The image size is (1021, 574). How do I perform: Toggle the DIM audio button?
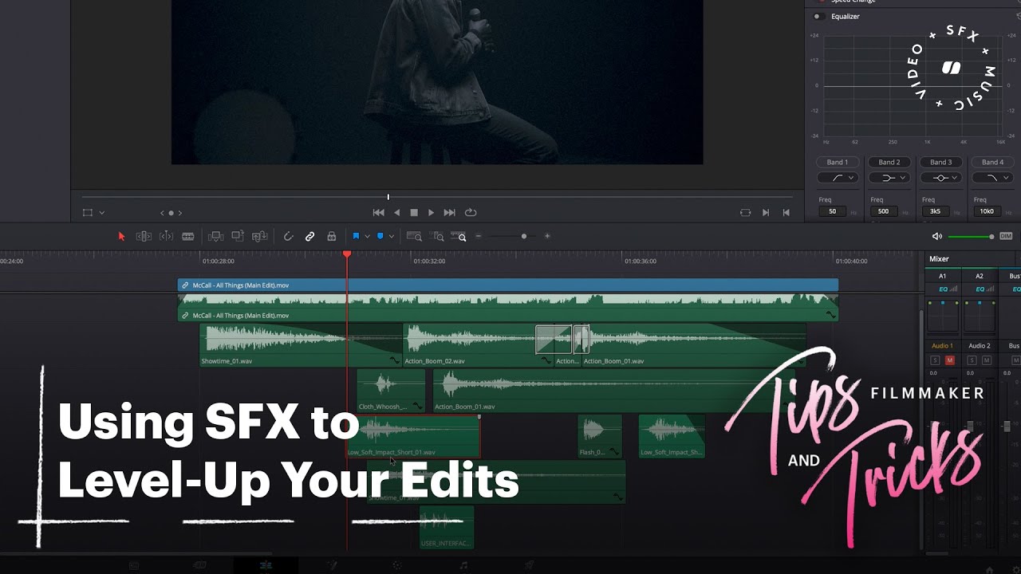[1006, 236]
